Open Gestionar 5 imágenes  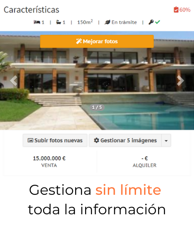pyautogui.click(x=125, y=140)
